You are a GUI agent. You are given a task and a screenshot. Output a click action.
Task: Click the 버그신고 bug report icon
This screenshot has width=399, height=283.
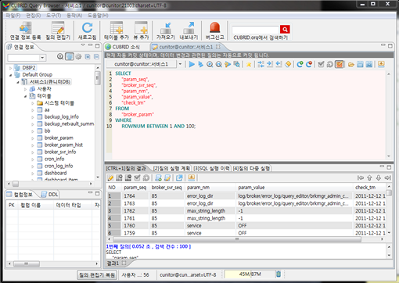214,28
